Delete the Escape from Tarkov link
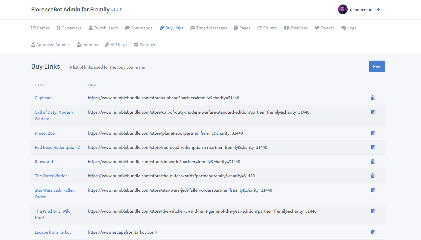 [373, 232]
